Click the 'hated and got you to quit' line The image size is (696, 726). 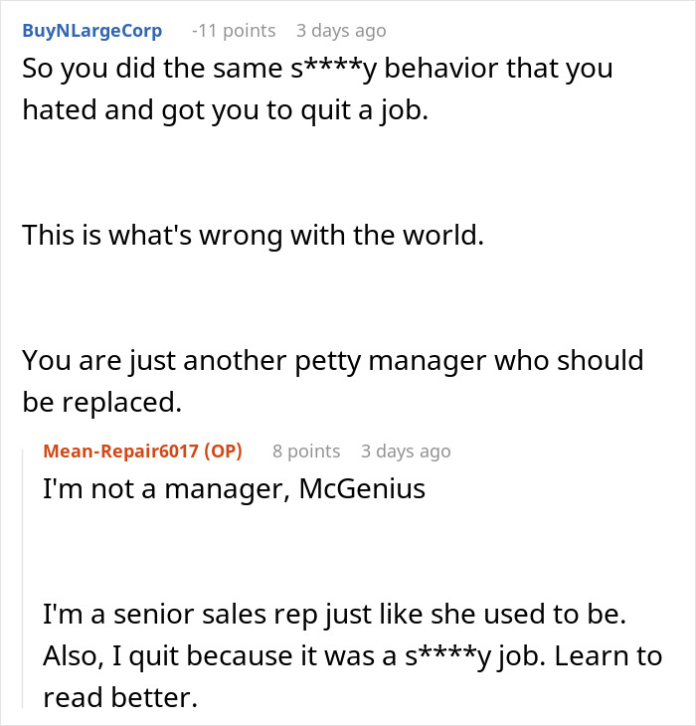225,108
